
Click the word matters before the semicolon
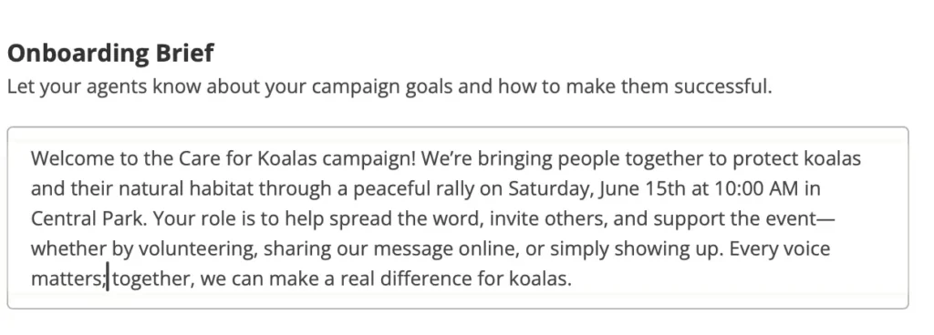[67, 278]
